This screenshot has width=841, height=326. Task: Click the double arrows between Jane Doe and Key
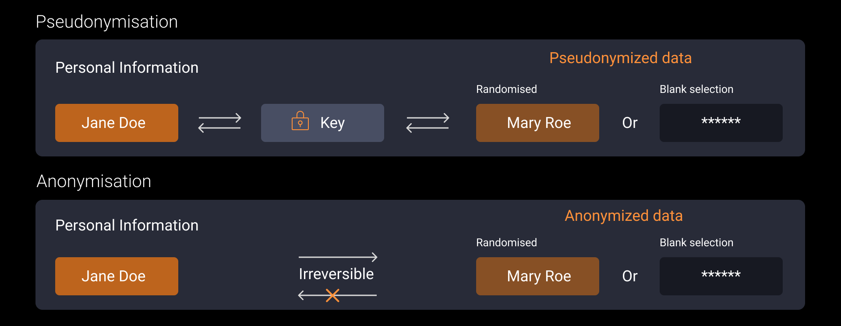point(219,123)
